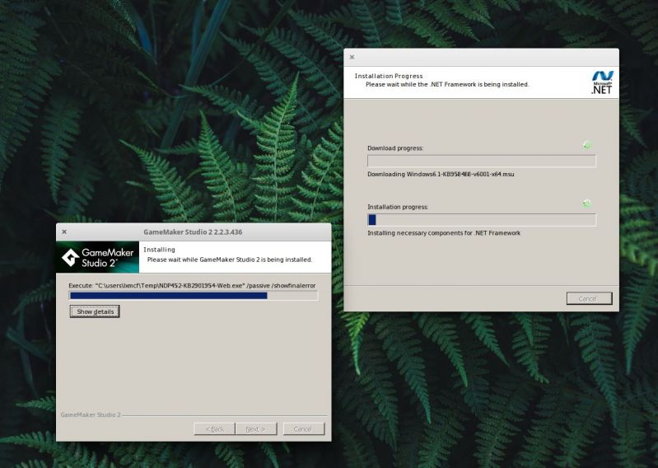Click the GameMaker Studio 2 footer branding text
This screenshot has width=658, height=468.
click(x=91, y=414)
